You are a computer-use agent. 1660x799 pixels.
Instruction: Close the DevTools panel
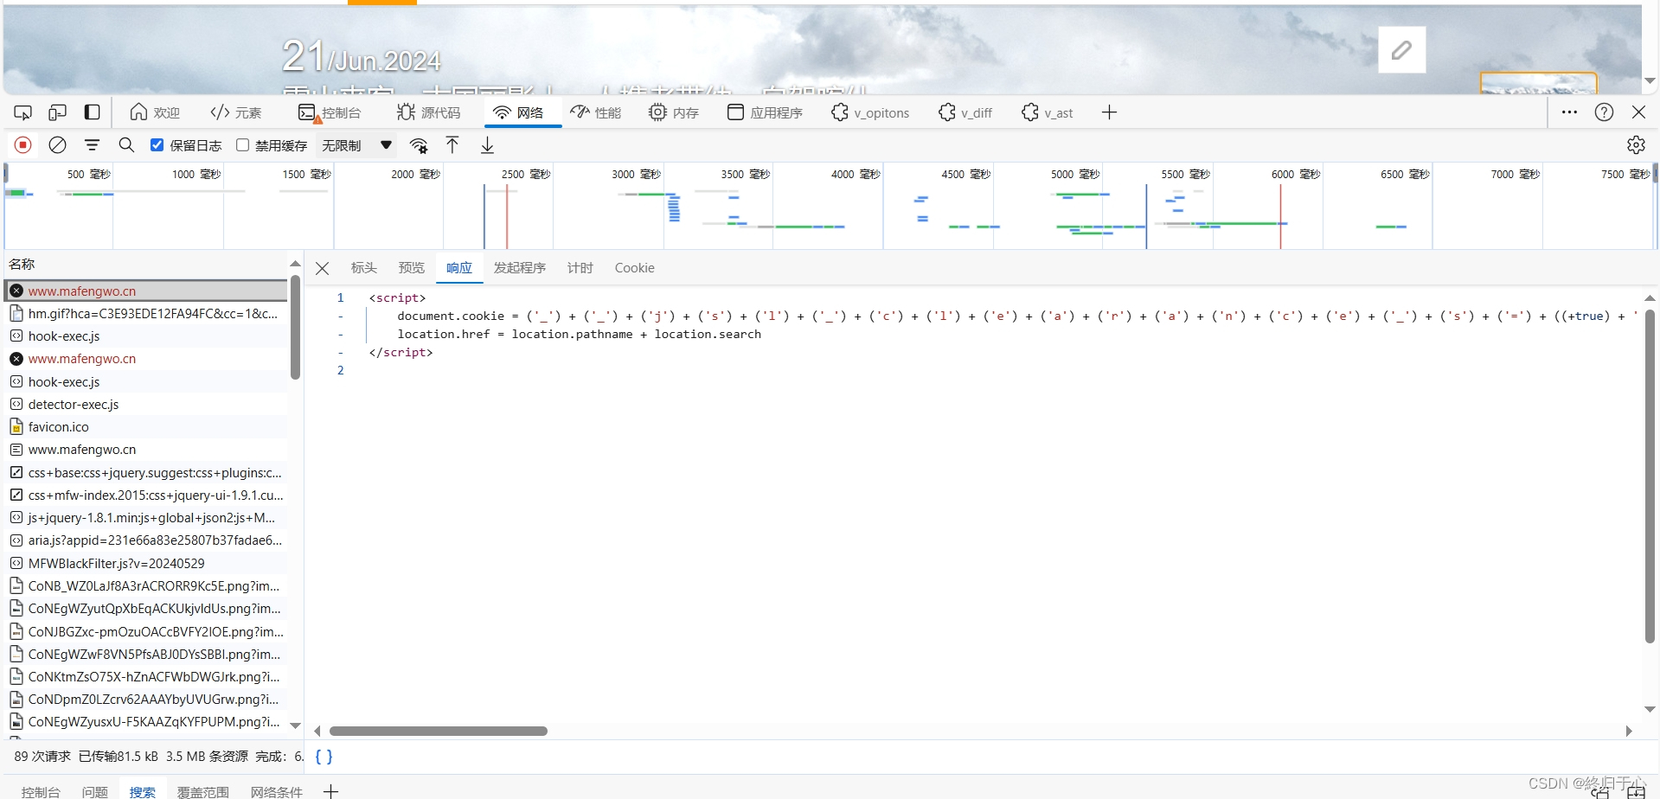(1639, 112)
